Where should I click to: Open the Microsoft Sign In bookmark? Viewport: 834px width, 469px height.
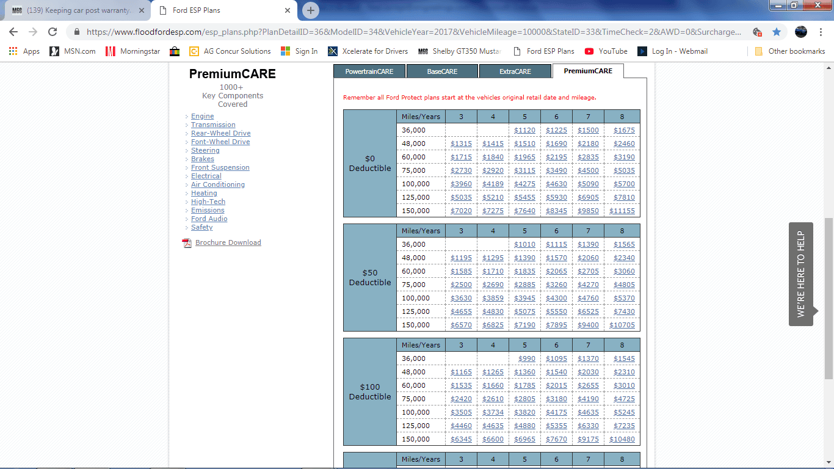(x=299, y=51)
